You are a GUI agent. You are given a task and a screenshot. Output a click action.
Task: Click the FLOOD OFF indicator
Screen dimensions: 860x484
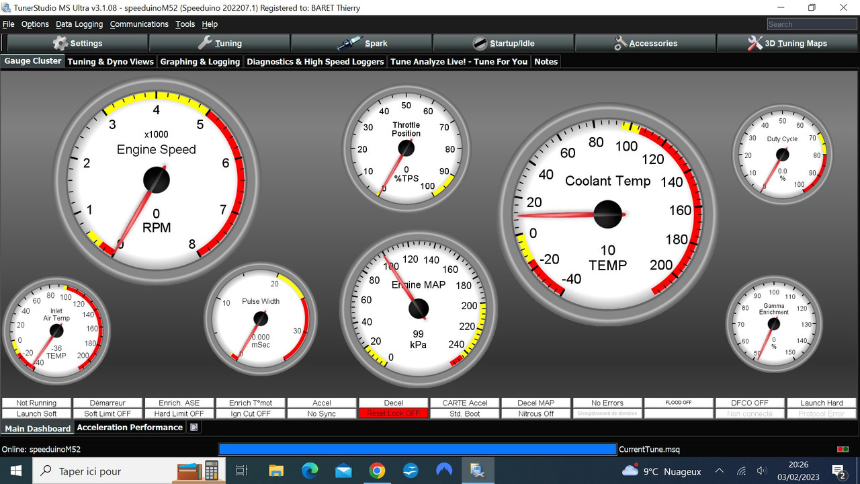(679, 403)
